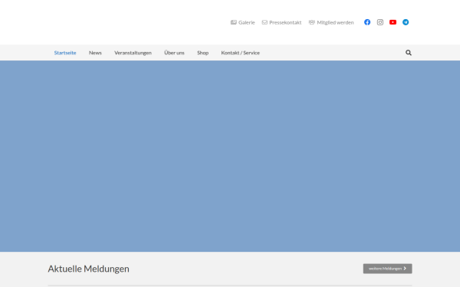Click the Mitglied werden people icon

[311, 22]
